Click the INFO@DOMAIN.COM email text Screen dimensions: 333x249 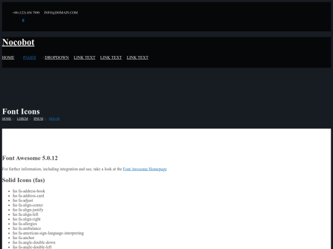(61, 13)
